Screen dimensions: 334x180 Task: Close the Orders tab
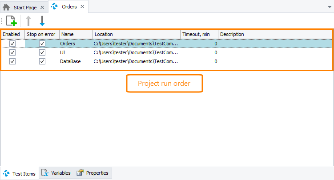click(x=82, y=7)
